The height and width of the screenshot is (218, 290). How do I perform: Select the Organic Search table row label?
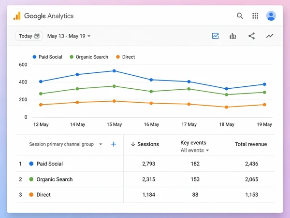pyautogui.click(x=55, y=179)
